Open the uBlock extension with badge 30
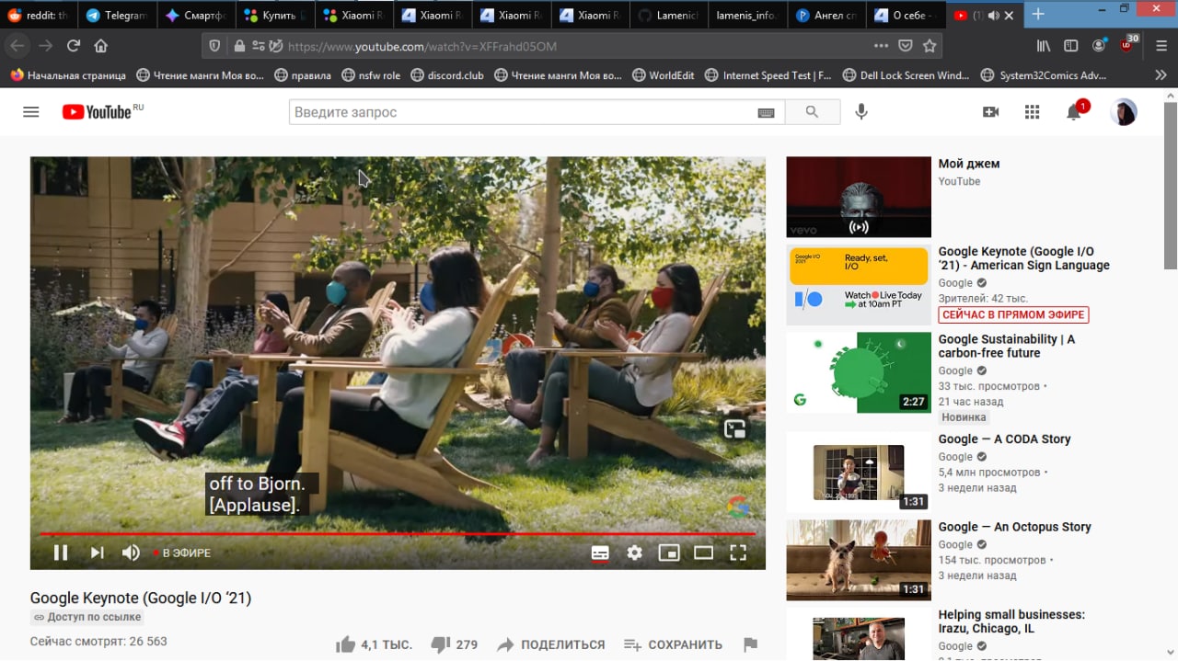 tap(1128, 44)
